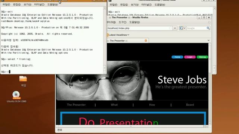Click the Do Presentation banner
239x134 pixels.
(x=133, y=118)
